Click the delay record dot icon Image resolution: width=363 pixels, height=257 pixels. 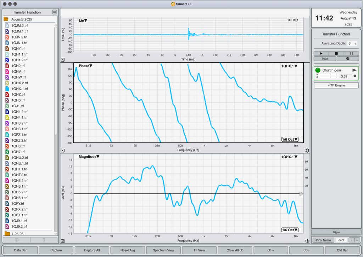point(355,76)
